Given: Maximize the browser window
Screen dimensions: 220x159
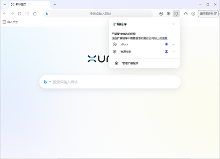Looking at the screenshot, I should [208, 4].
